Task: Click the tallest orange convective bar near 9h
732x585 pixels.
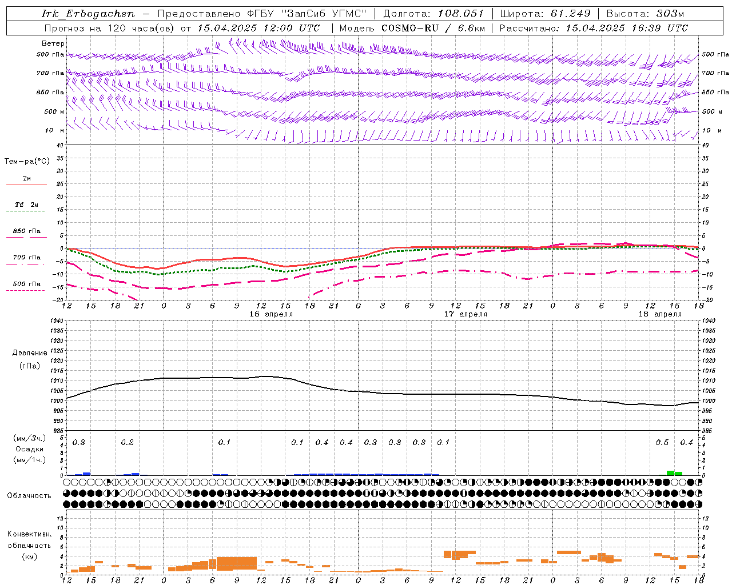Action: point(237,563)
